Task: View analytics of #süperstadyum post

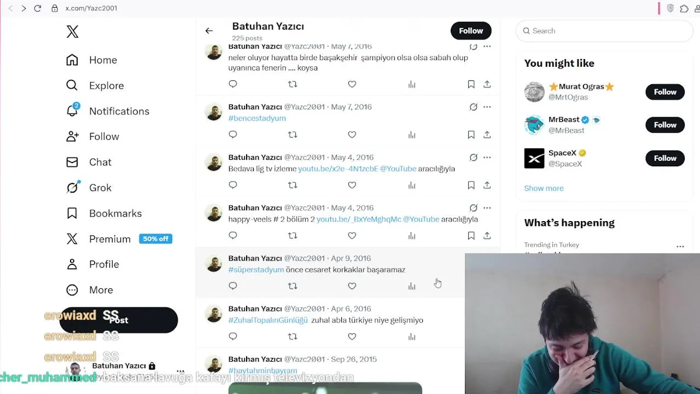Action: pos(412,286)
